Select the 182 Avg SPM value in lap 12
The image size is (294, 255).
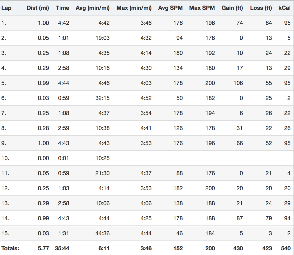[178, 188]
